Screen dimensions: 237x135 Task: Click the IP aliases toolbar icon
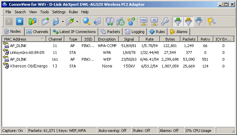click(x=154, y=21)
